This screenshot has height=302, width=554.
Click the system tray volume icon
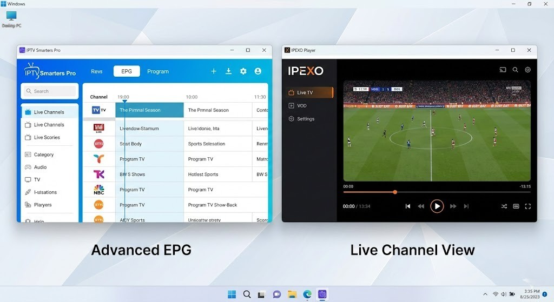click(x=504, y=294)
